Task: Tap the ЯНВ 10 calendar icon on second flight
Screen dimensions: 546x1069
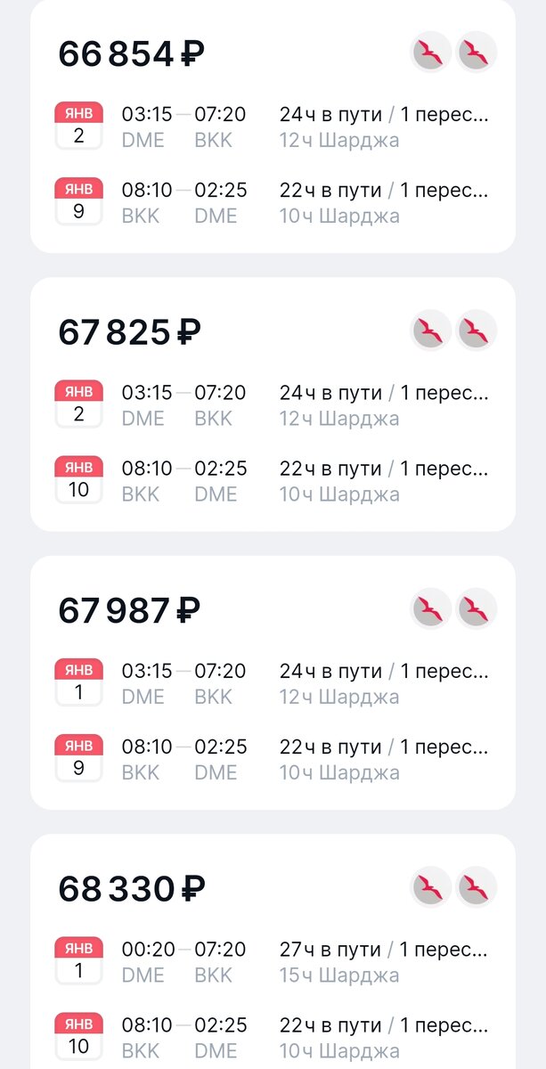Action: [78, 479]
